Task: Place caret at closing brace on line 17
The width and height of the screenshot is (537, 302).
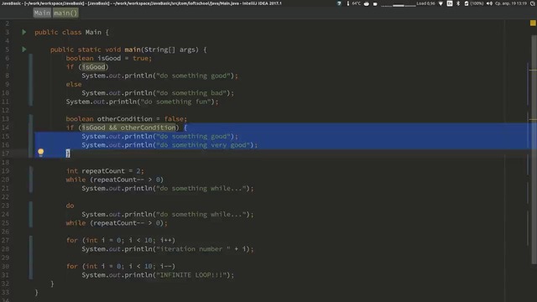Action: (x=68, y=154)
